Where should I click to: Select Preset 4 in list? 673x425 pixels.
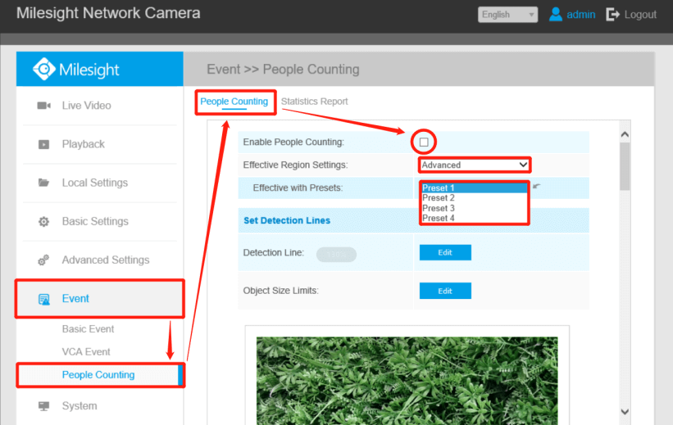click(x=475, y=218)
